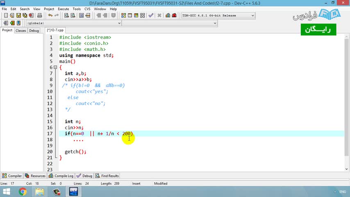Open the File menu

pos(4,9)
